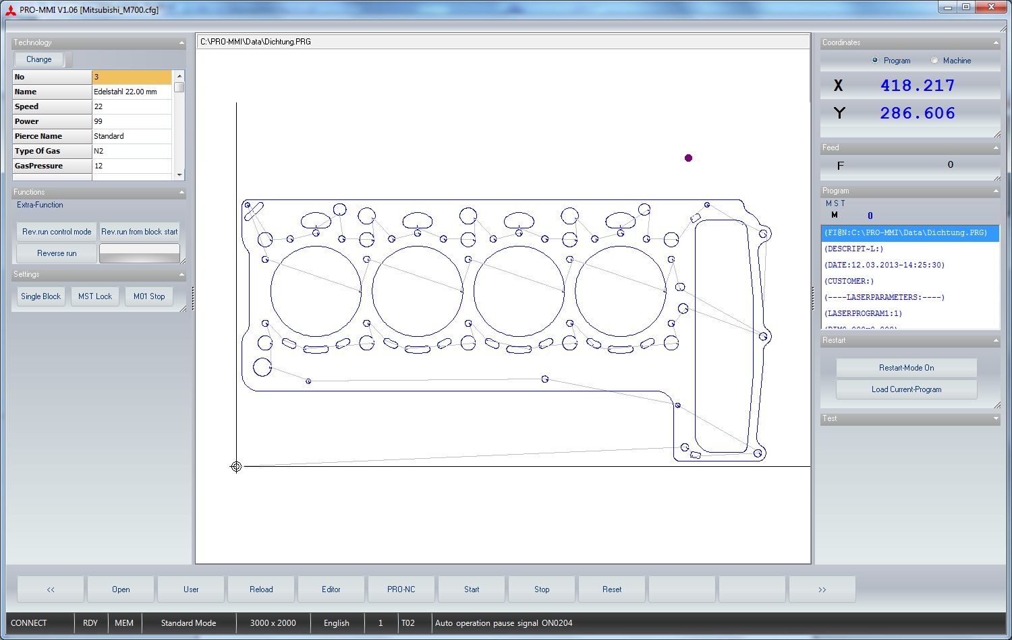Image resolution: width=1012 pixels, height=640 pixels.
Task: Go to previous button page with << arrow
Action: tap(51, 589)
